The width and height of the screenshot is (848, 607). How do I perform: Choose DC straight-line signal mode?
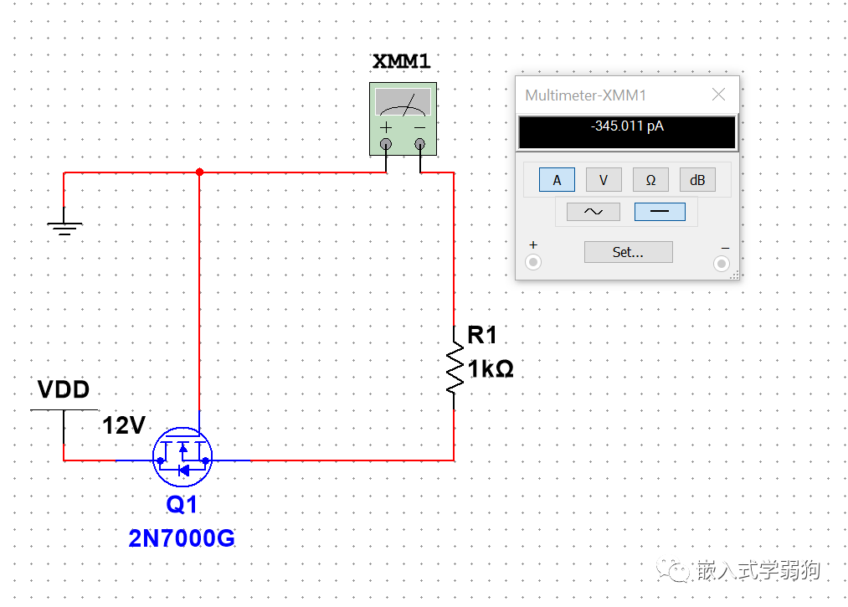coord(660,212)
